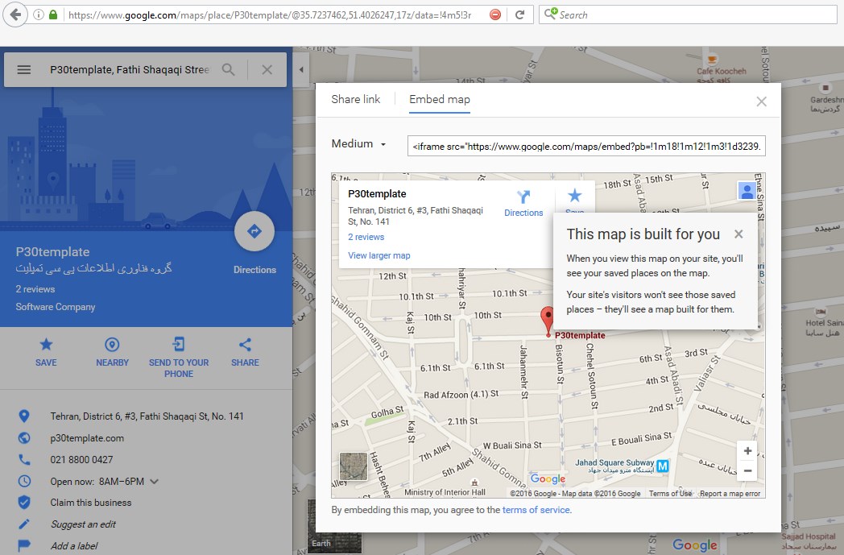
Task: Send place to your phone
Action: (179, 358)
